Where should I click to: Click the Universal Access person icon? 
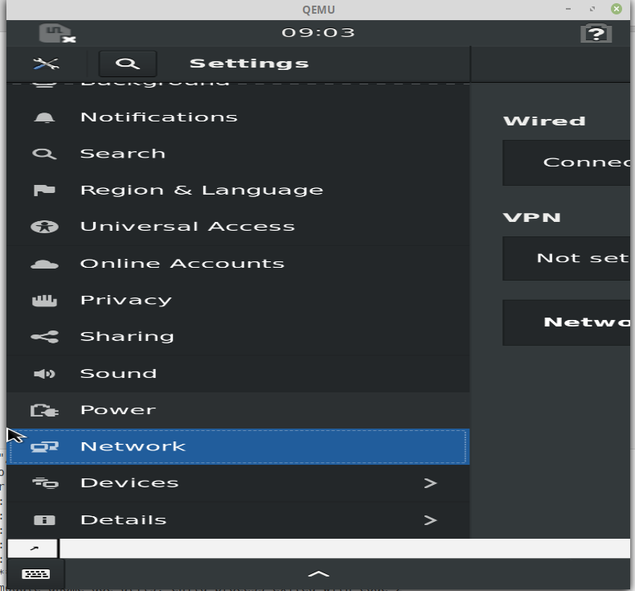coord(44,227)
